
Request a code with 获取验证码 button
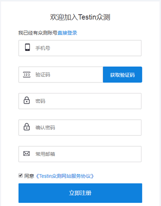(122, 74)
